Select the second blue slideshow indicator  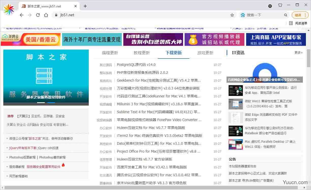coord(51,103)
